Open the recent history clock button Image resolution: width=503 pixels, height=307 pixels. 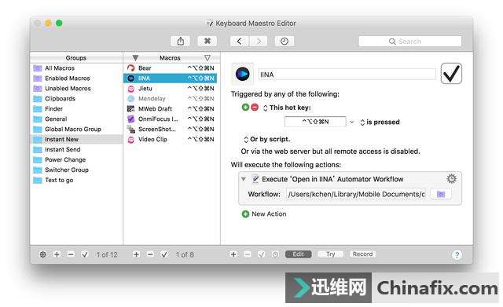pos(285,42)
